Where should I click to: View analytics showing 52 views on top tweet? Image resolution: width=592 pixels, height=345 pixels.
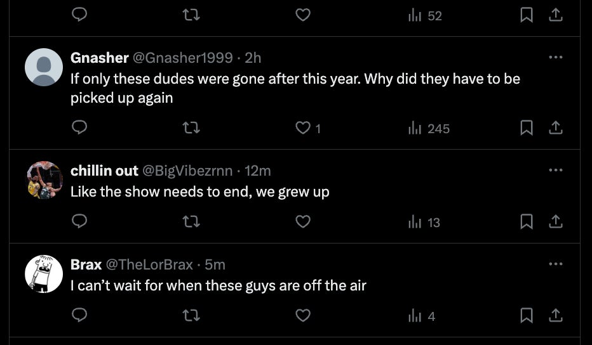click(426, 15)
